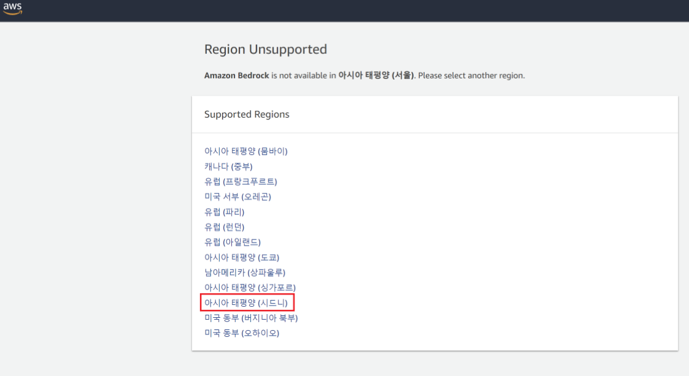Select 유럽 (아일랜드) region link
This screenshot has width=689, height=376.
232,242
